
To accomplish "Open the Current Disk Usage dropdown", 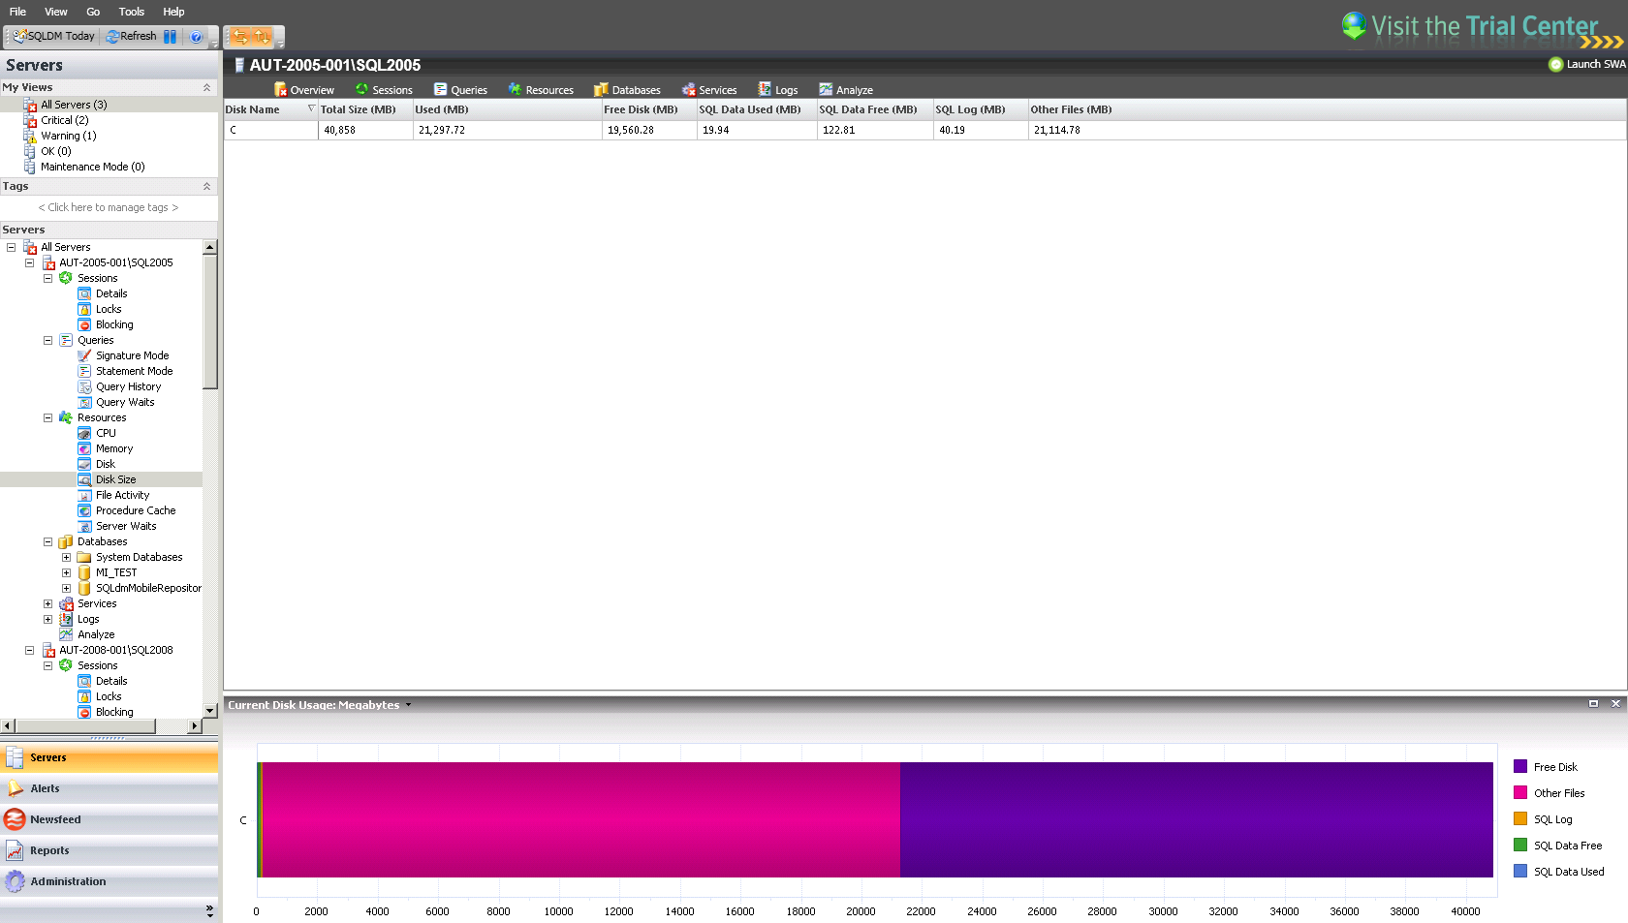I will point(408,705).
